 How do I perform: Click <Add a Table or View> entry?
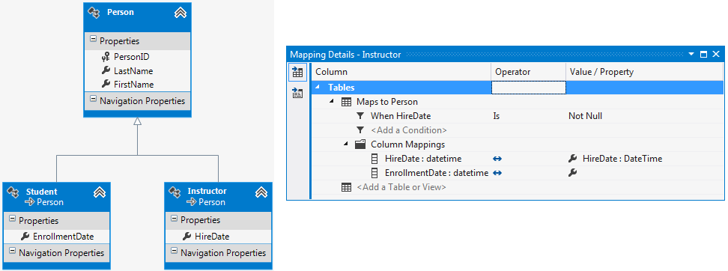click(401, 187)
